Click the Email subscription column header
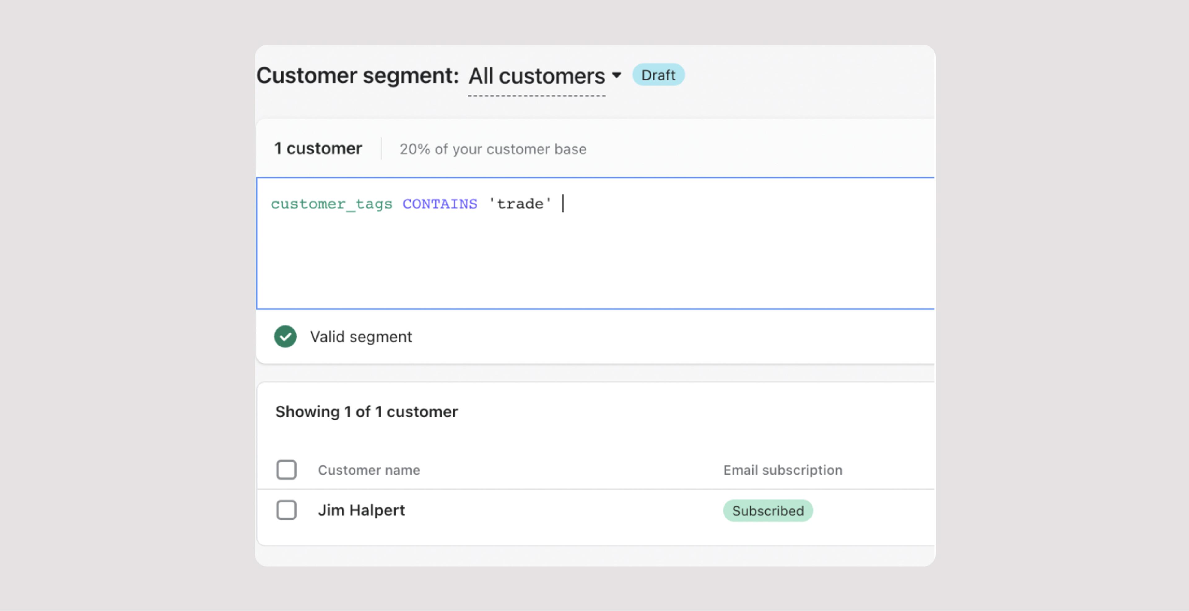This screenshot has width=1189, height=611. [x=782, y=470]
